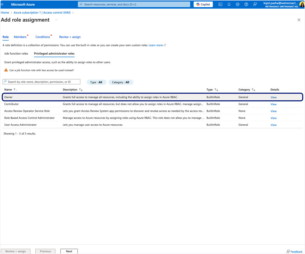Switch to the Conditions tab
Image resolution: width=305 pixels, height=254 pixels.
43,37
